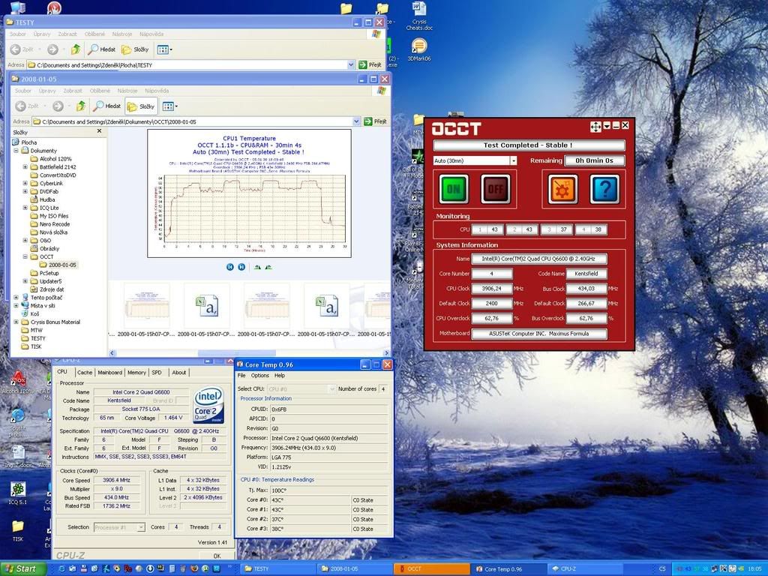Select the Alcohol 120% desktop shortcut
The height and width of the screenshot is (576, 768).
pyautogui.click(x=19, y=382)
